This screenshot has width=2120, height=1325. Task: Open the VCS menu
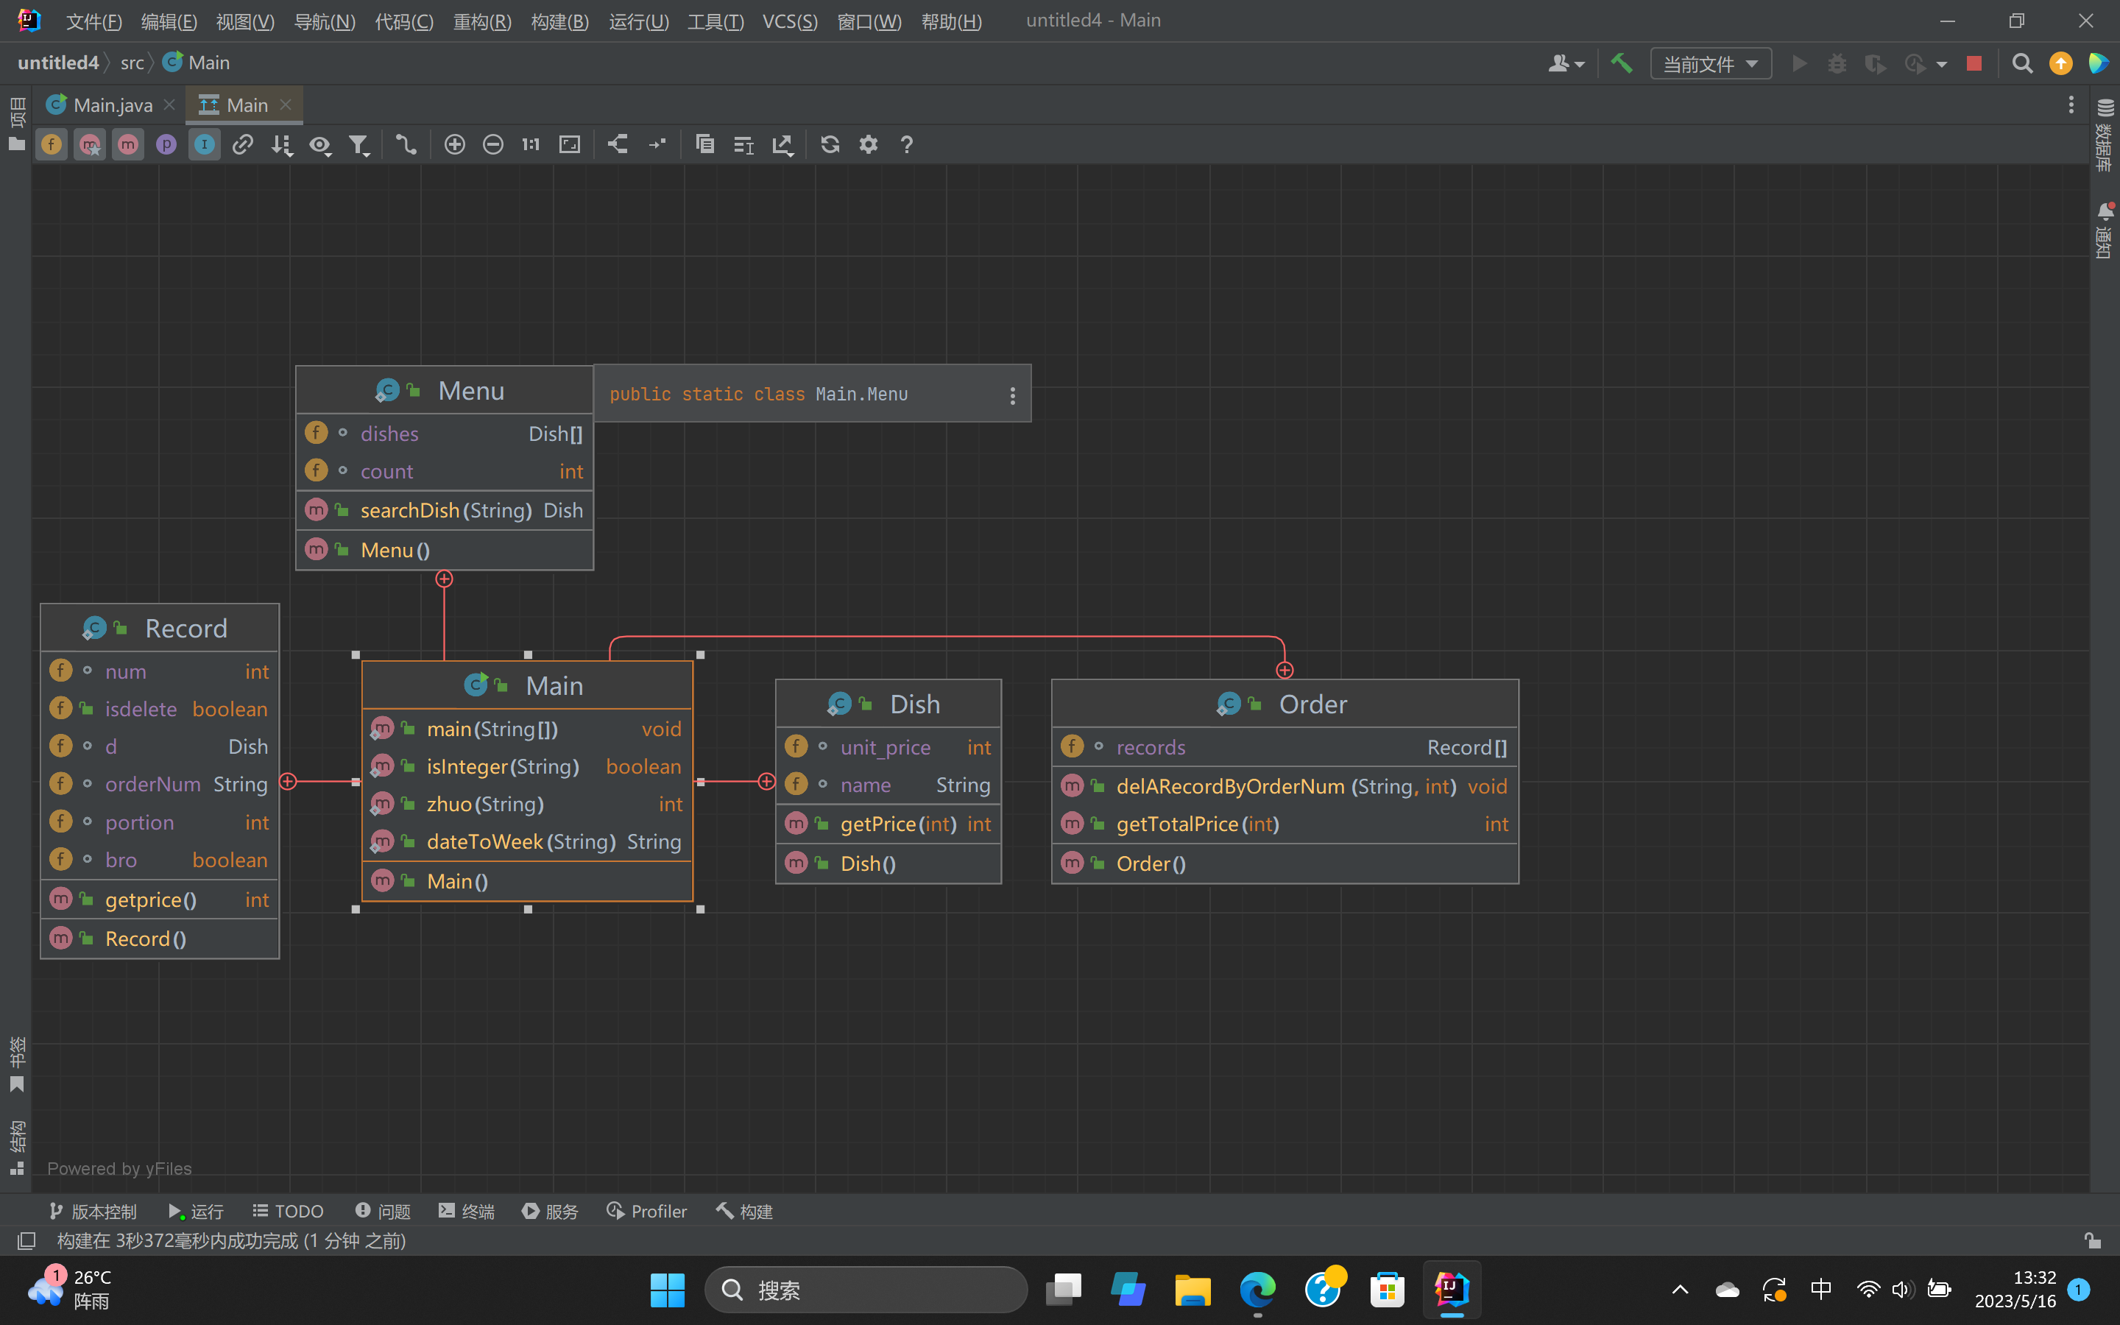pyautogui.click(x=789, y=21)
